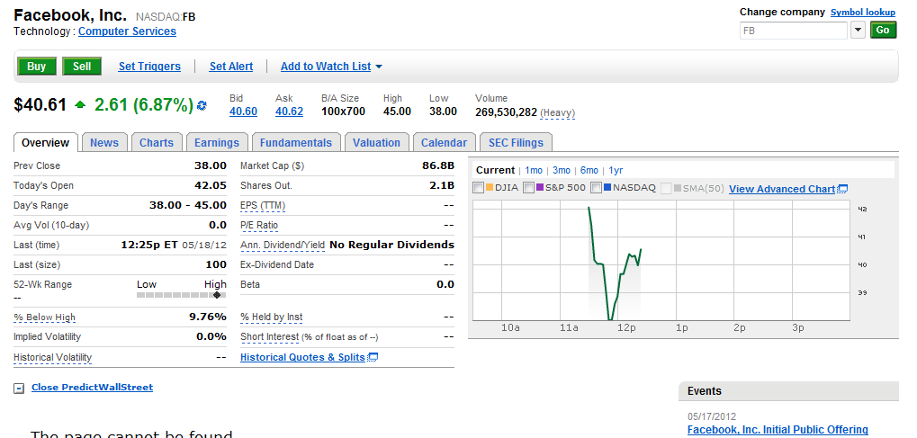Screen dimensions: 917x438
Task: Open Facebook, Inc. Initial Public Offering event
Action: [778, 430]
